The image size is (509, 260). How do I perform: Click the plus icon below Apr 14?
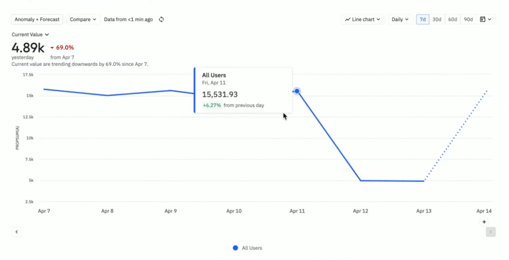tap(484, 222)
